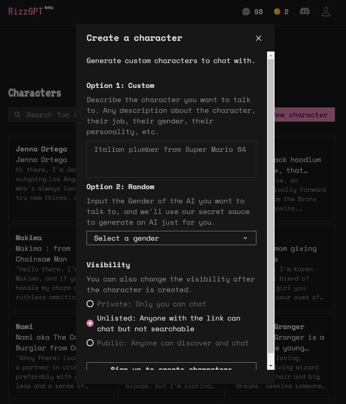Open the Makima character card
The height and width of the screenshot is (404, 346).
tap(42, 267)
